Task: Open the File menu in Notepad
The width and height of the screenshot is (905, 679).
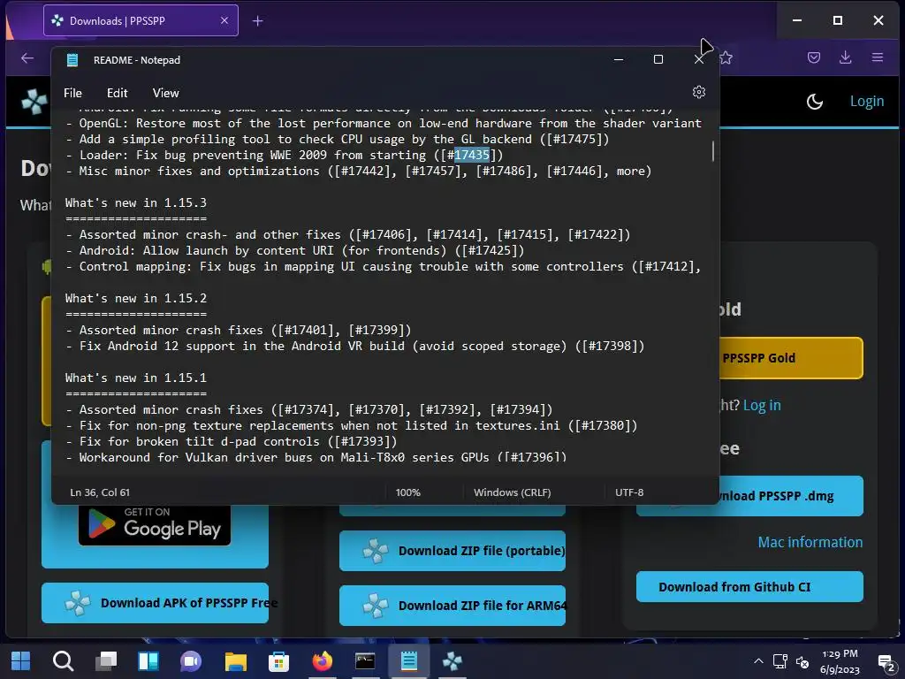Action: click(x=72, y=93)
